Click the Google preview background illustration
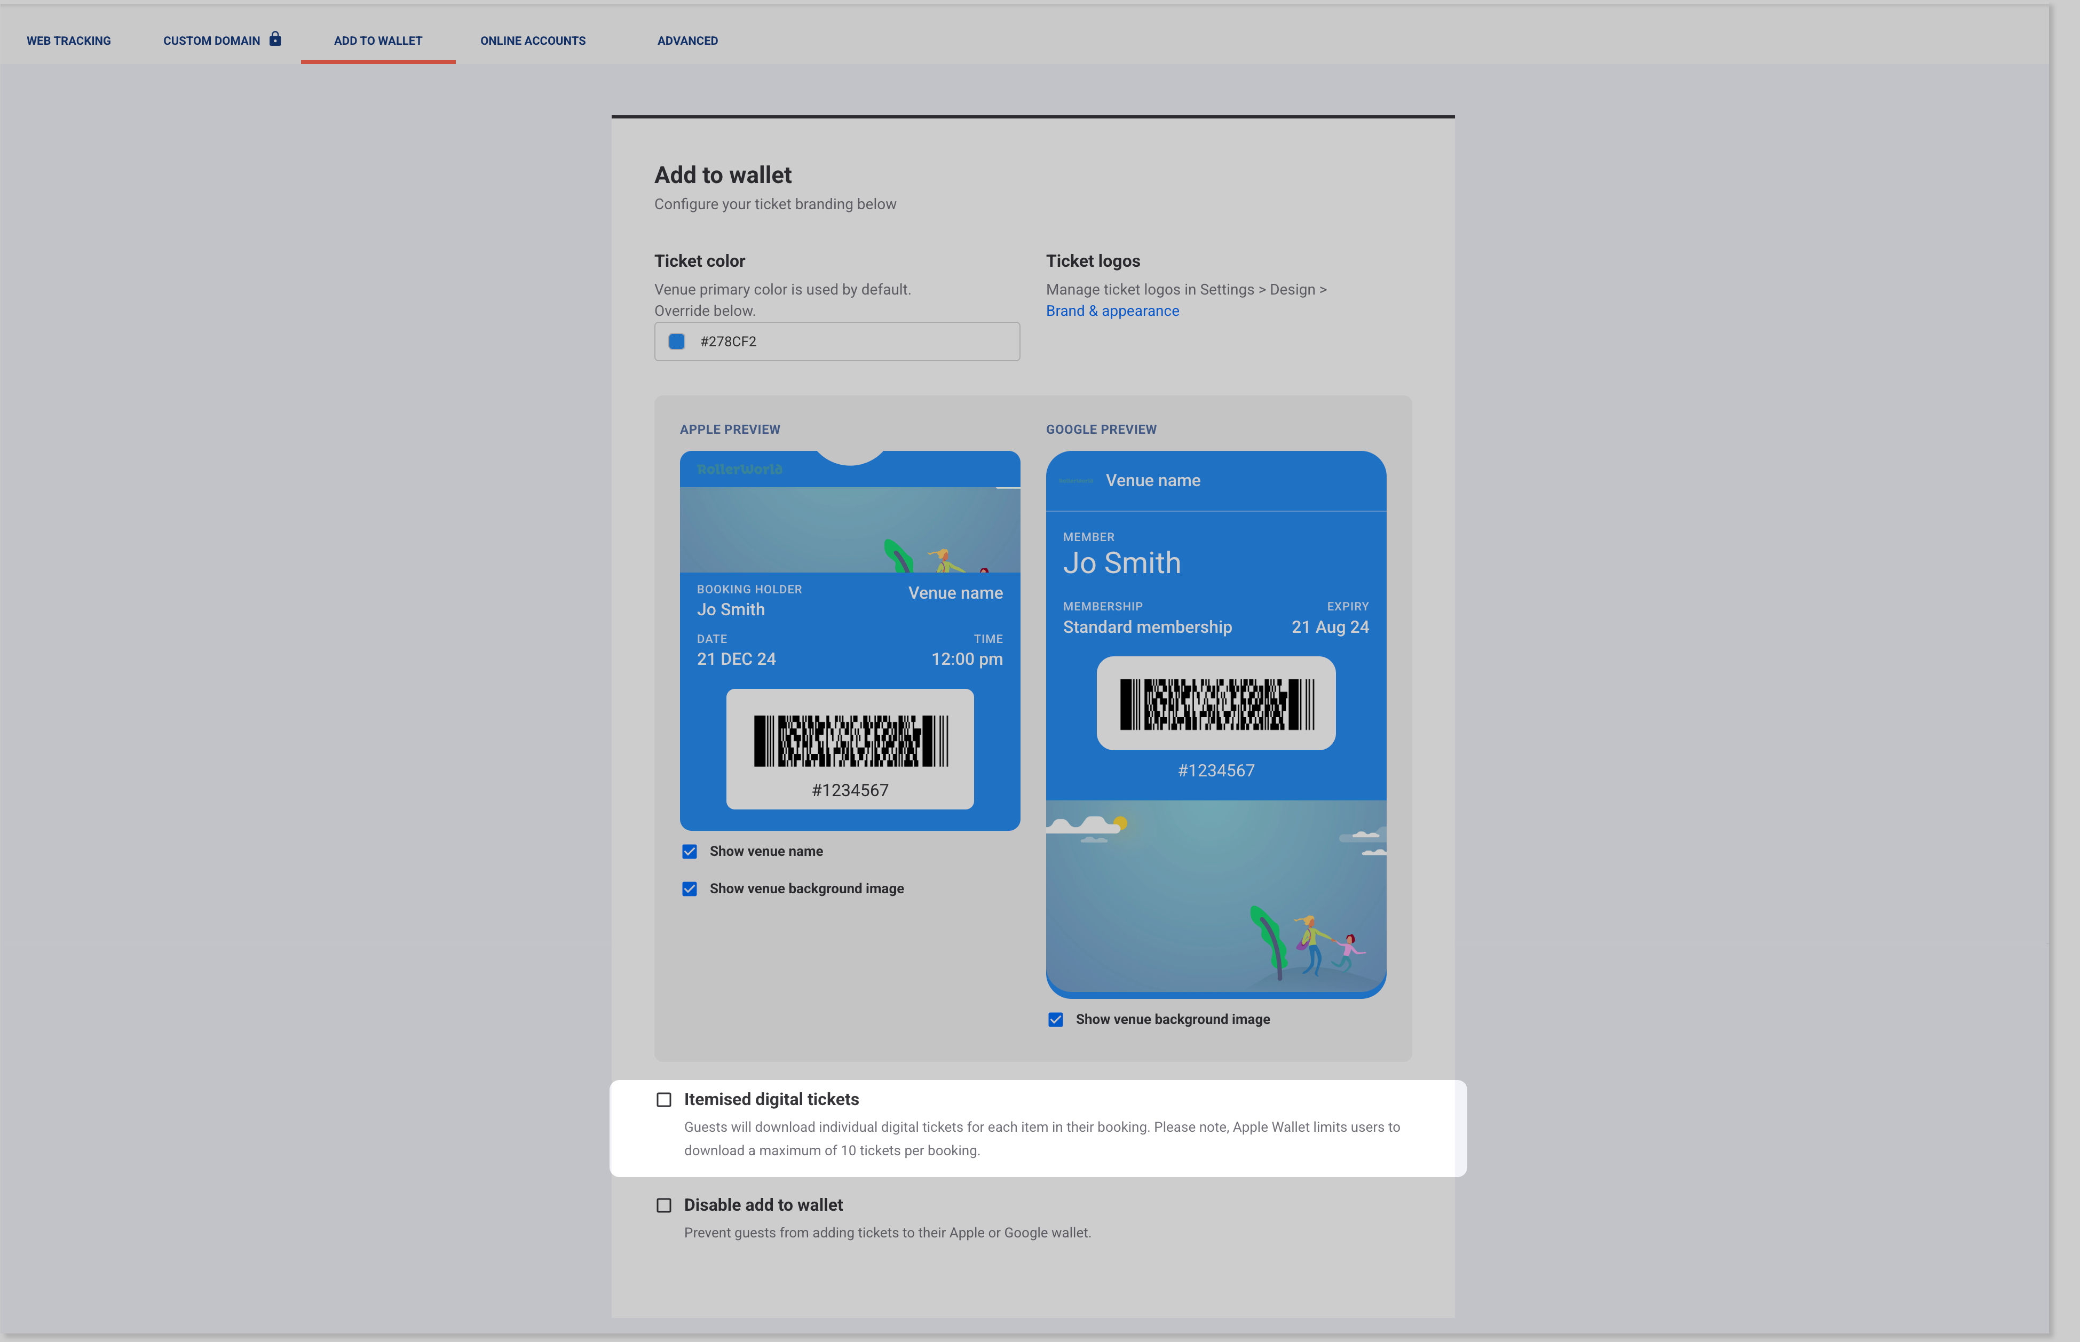 coord(1215,896)
